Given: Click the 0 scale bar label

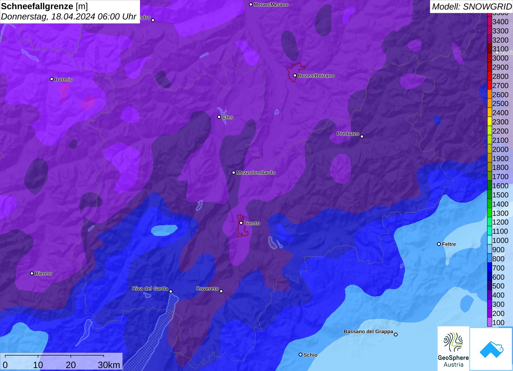Looking at the screenshot, I should [x=5, y=365].
